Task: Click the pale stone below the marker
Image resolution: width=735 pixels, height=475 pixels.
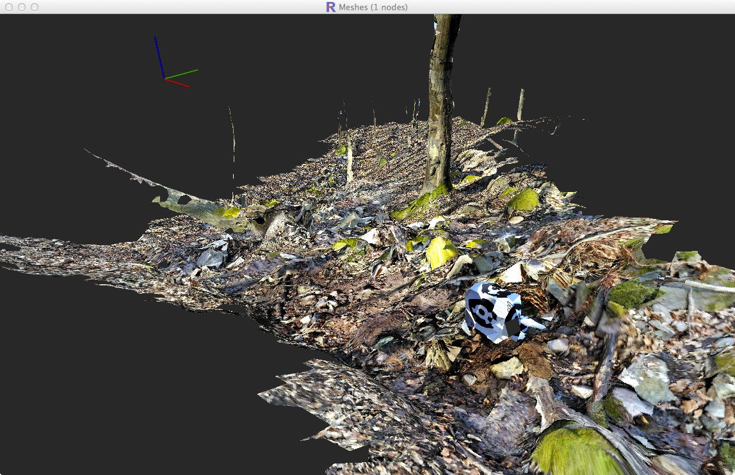Action: pyautogui.click(x=507, y=368)
